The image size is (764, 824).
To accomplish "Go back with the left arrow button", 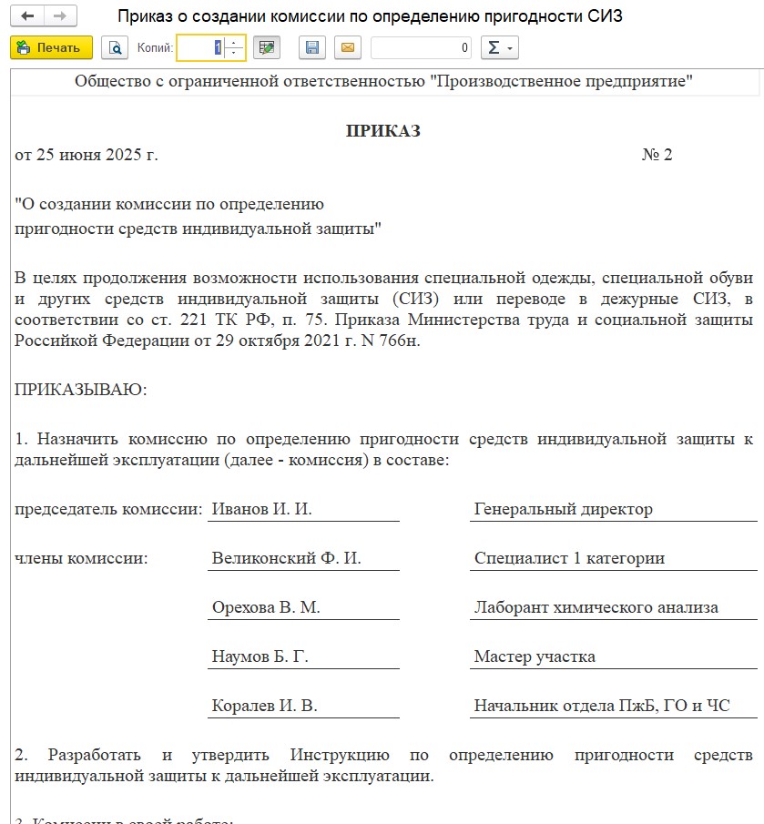I will pos(26,16).
